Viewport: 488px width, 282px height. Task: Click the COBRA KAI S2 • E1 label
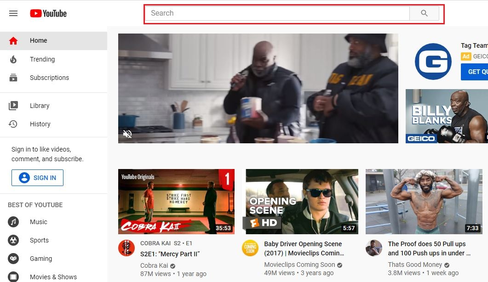coord(166,243)
